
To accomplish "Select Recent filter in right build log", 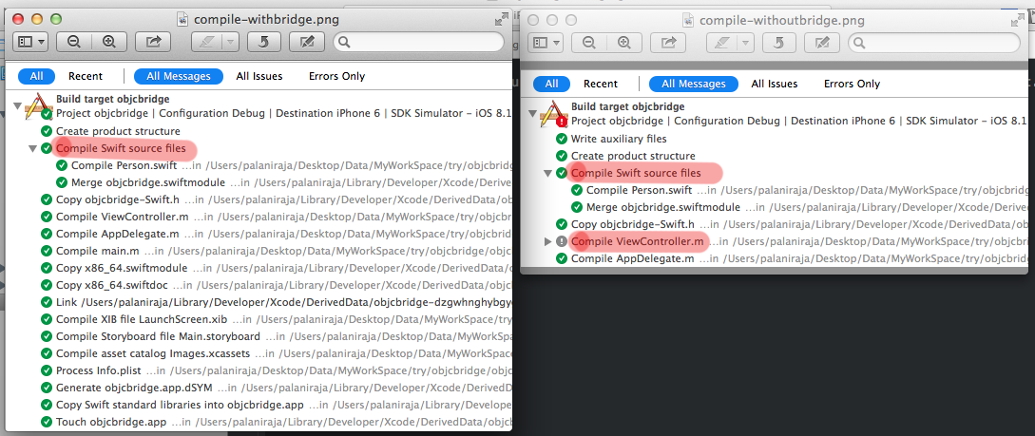I will coord(601,84).
